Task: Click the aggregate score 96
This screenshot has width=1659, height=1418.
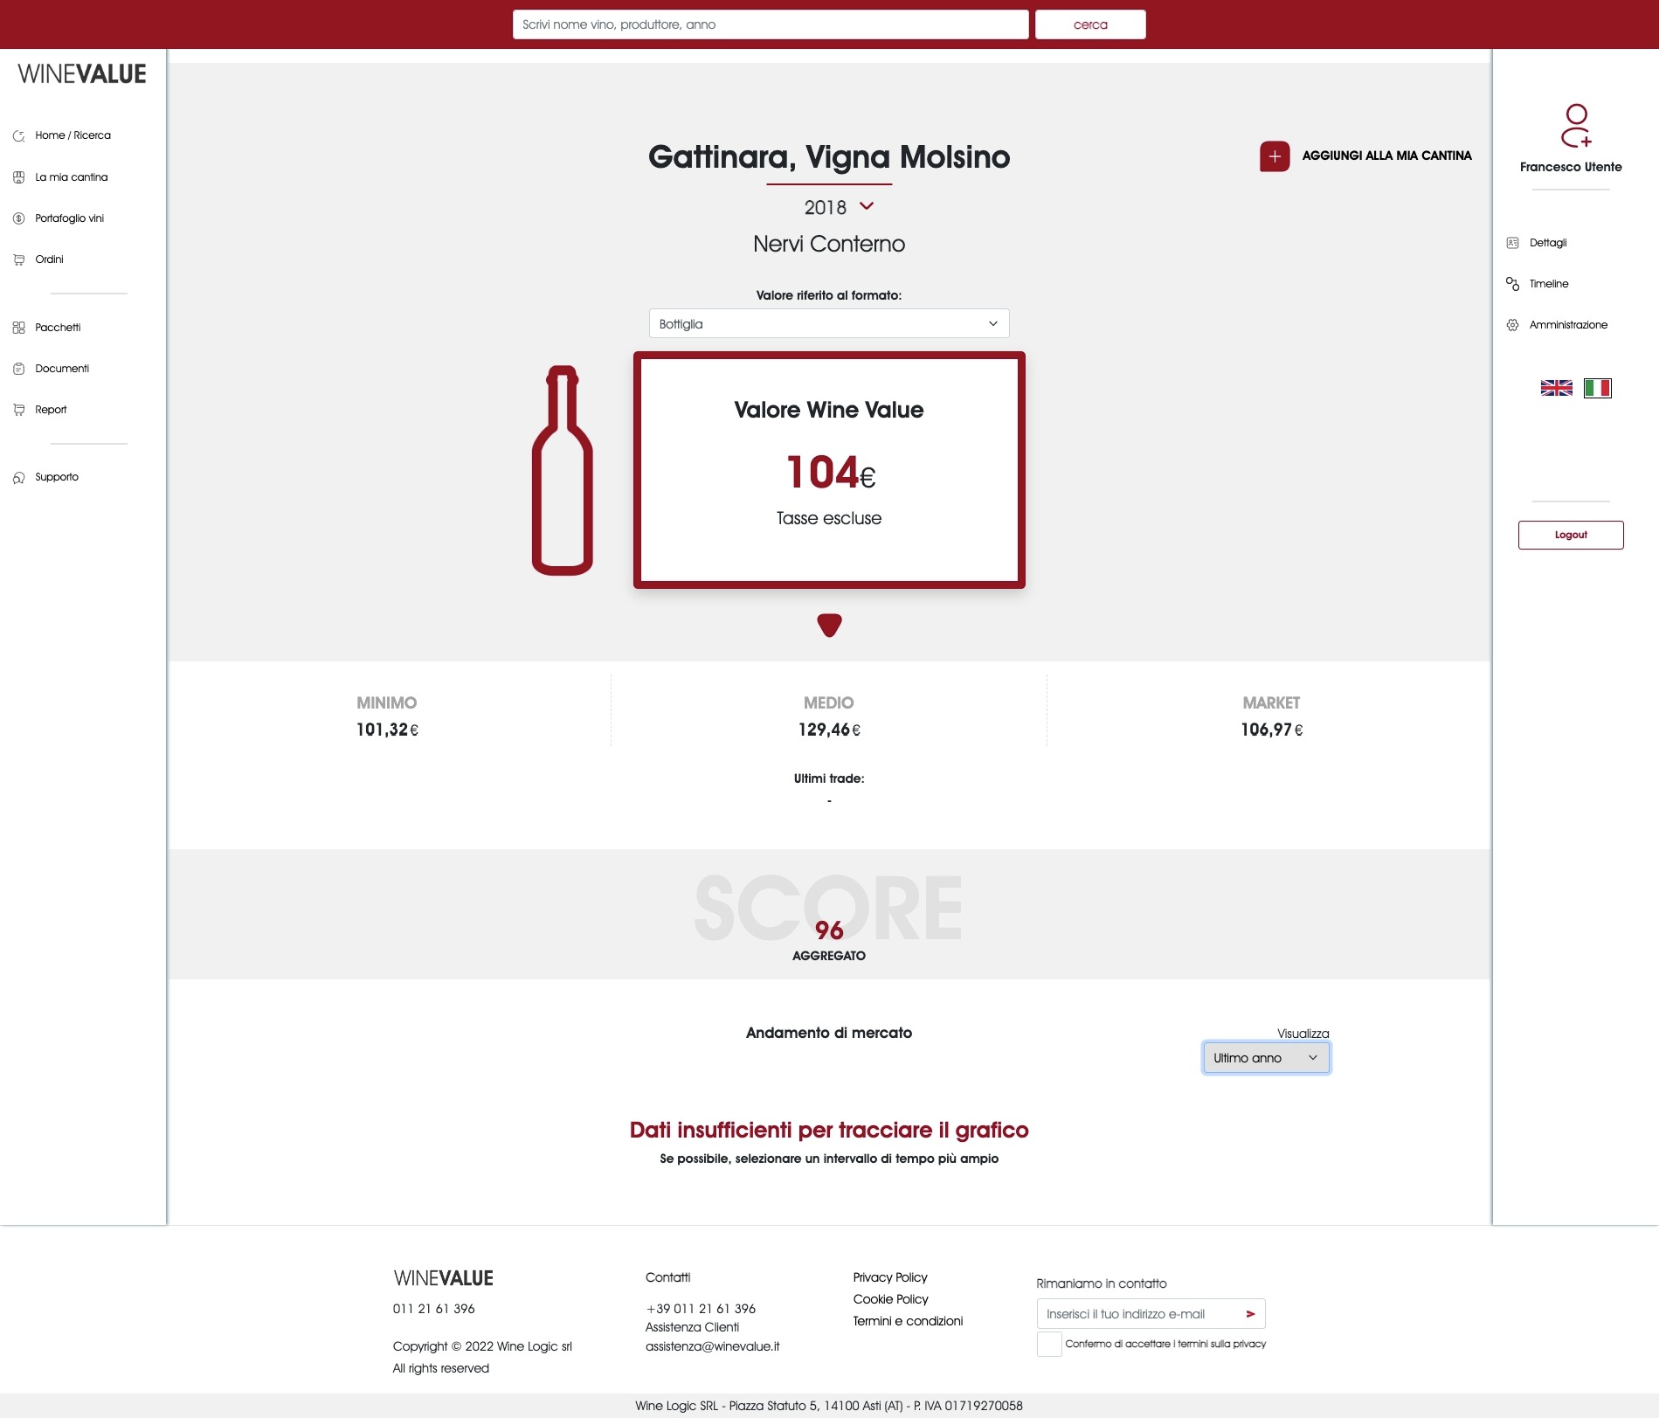Action: coord(829,930)
